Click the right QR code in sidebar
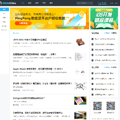This screenshot has height=120, width=120. point(111,106)
